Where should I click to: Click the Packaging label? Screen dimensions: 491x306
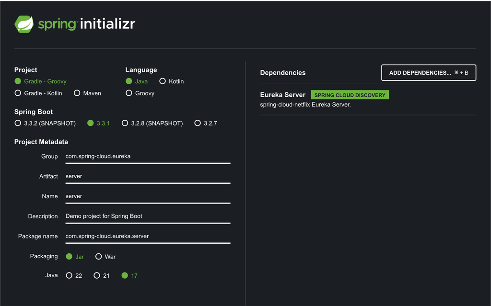coord(44,256)
